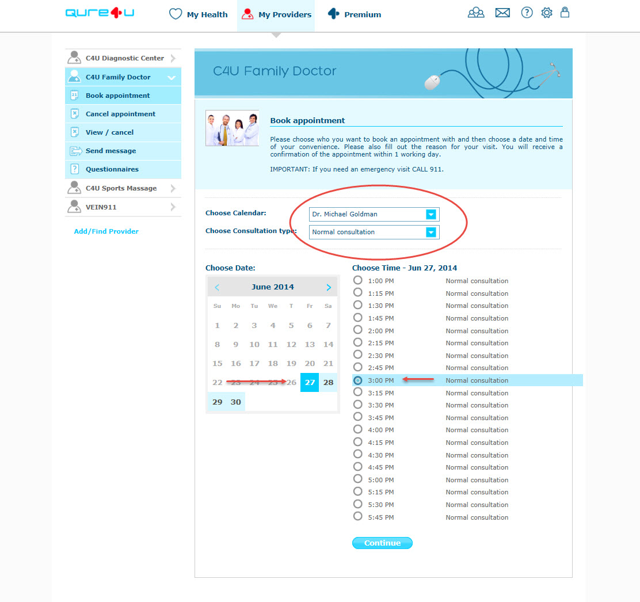Click the Cancel appointment icon
Screen dimensions: 640x602
click(75, 113)
